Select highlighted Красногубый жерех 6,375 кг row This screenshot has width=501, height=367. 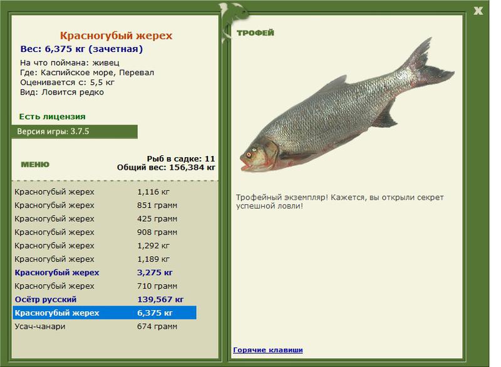(x=105, y=313)
